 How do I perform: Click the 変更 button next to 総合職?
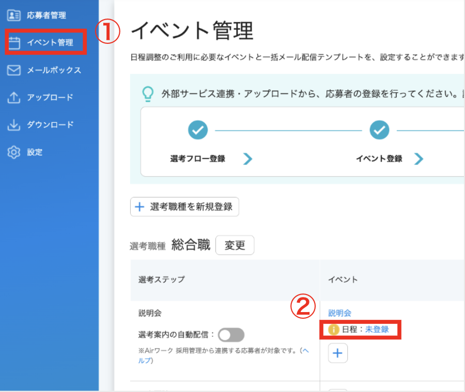click(235, 245)
